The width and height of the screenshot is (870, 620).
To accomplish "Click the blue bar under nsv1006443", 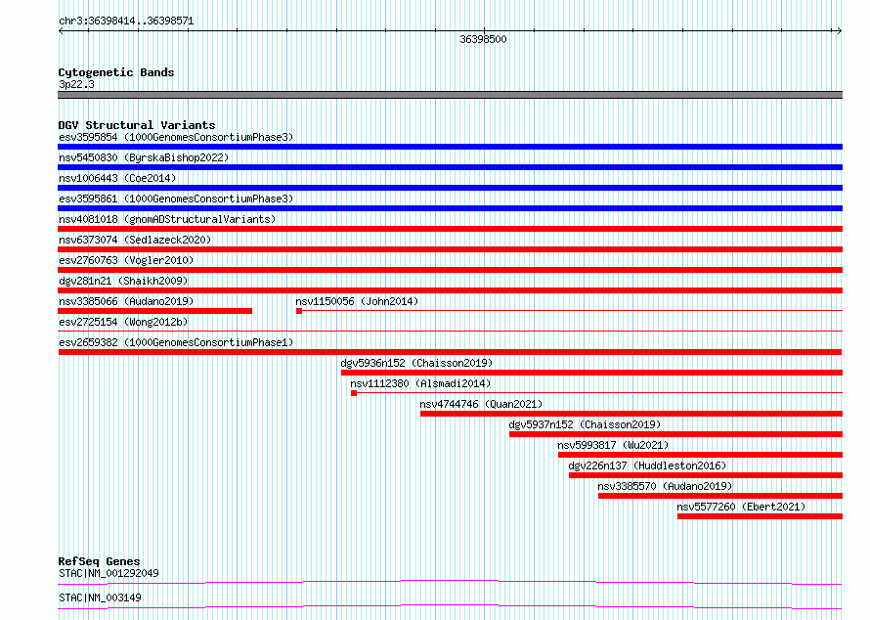I will (450, 188).
